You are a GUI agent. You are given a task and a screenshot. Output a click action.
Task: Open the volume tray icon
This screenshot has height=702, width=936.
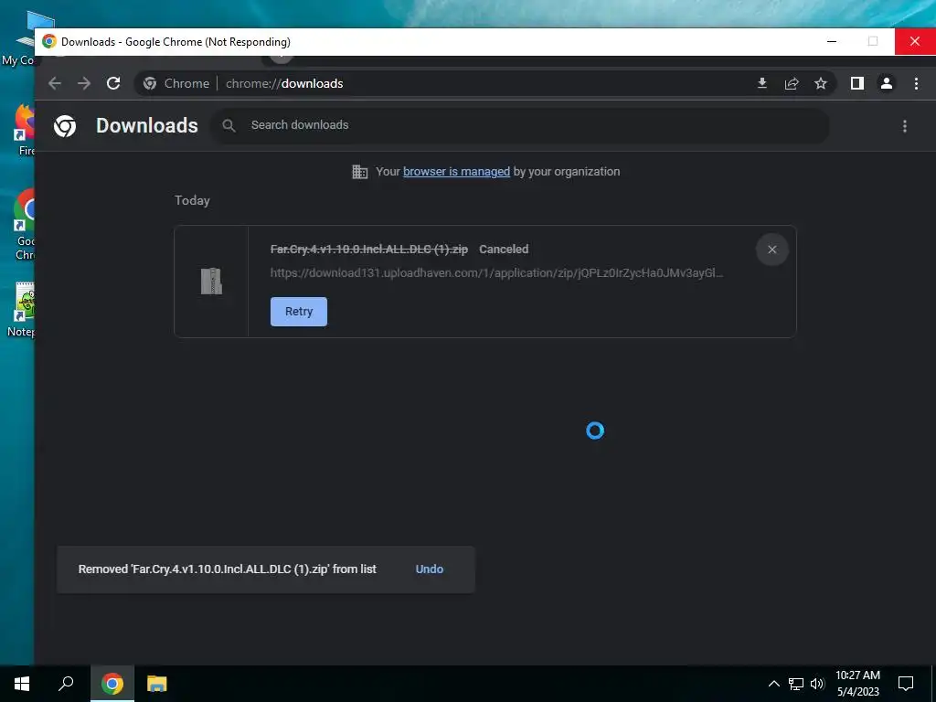817,684
